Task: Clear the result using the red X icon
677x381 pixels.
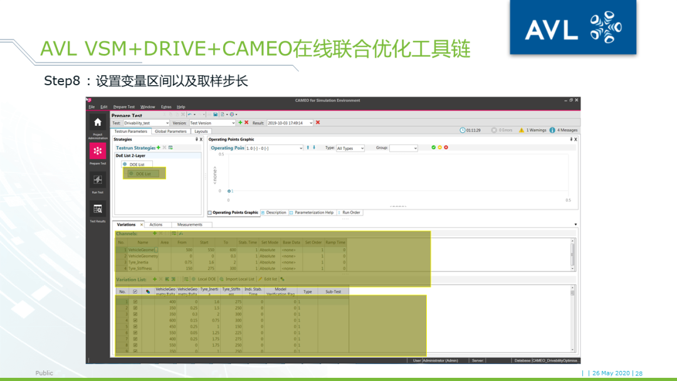Action: [x=317, y=123]
